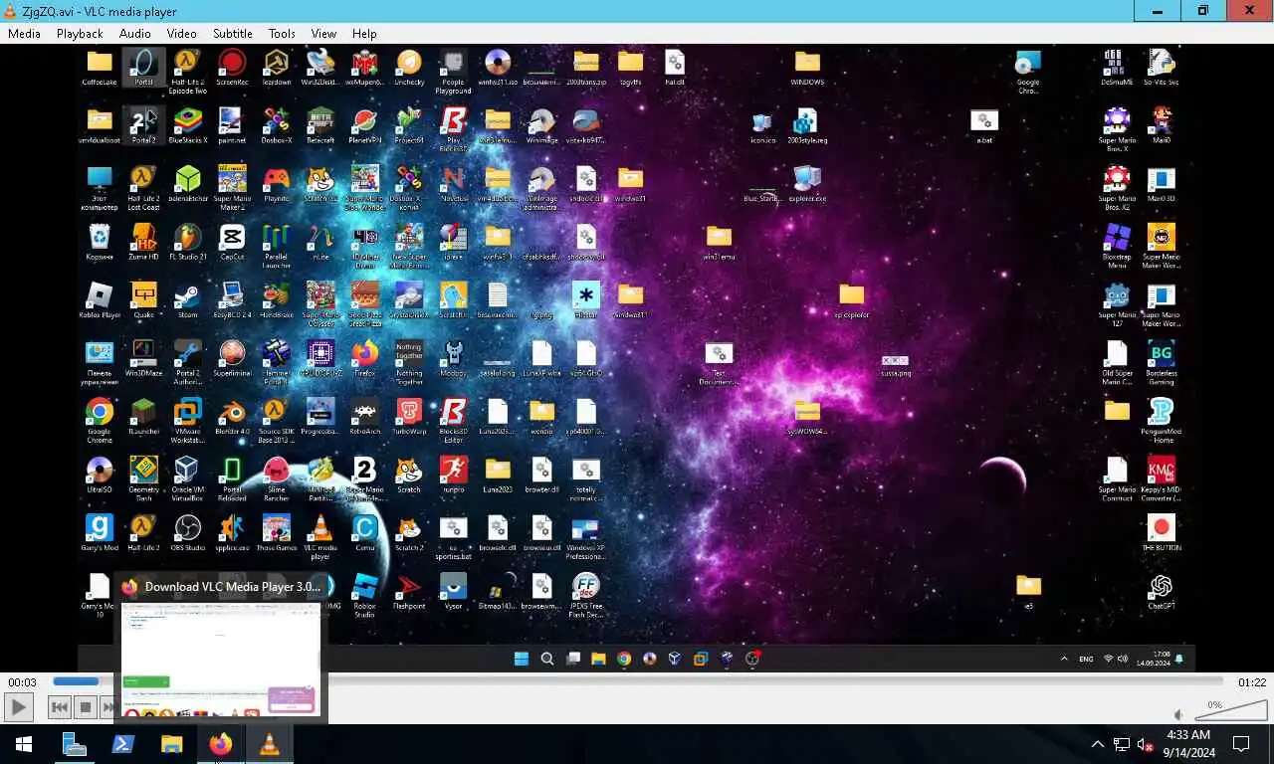
Task: Jump to the previous media in the playlist
Action: (60, 707)
